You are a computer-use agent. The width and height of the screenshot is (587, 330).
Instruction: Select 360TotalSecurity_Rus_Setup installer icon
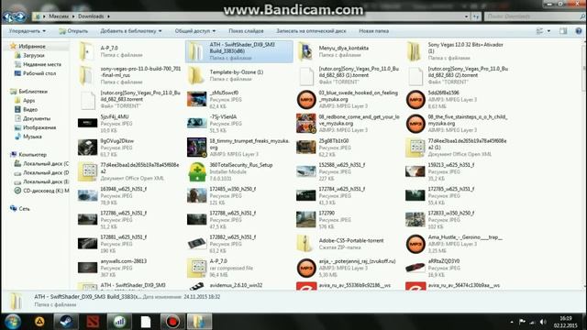tap(197, 171)
